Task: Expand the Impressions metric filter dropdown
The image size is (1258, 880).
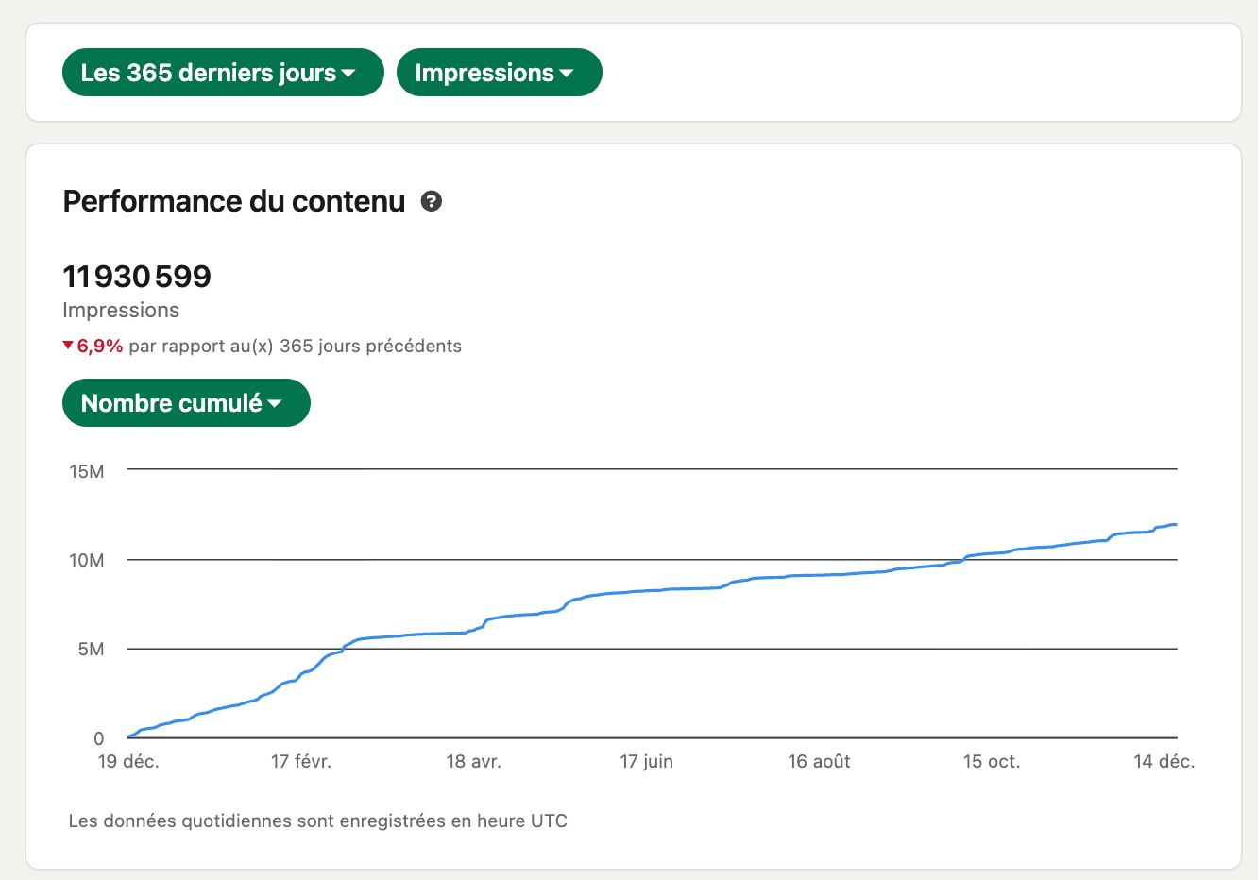Action: (x=499, y=73)
